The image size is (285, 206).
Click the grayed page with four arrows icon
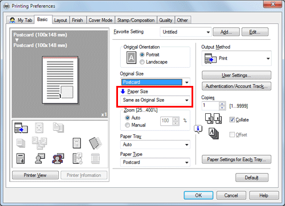click(39, 127)
